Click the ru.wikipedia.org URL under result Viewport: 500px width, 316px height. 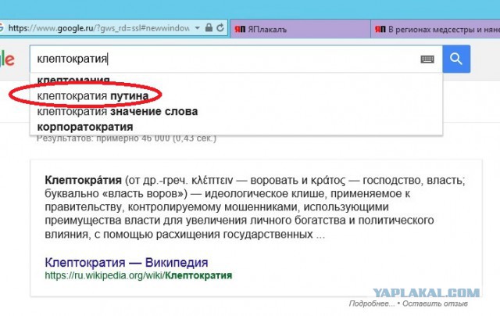pos(138,275)
